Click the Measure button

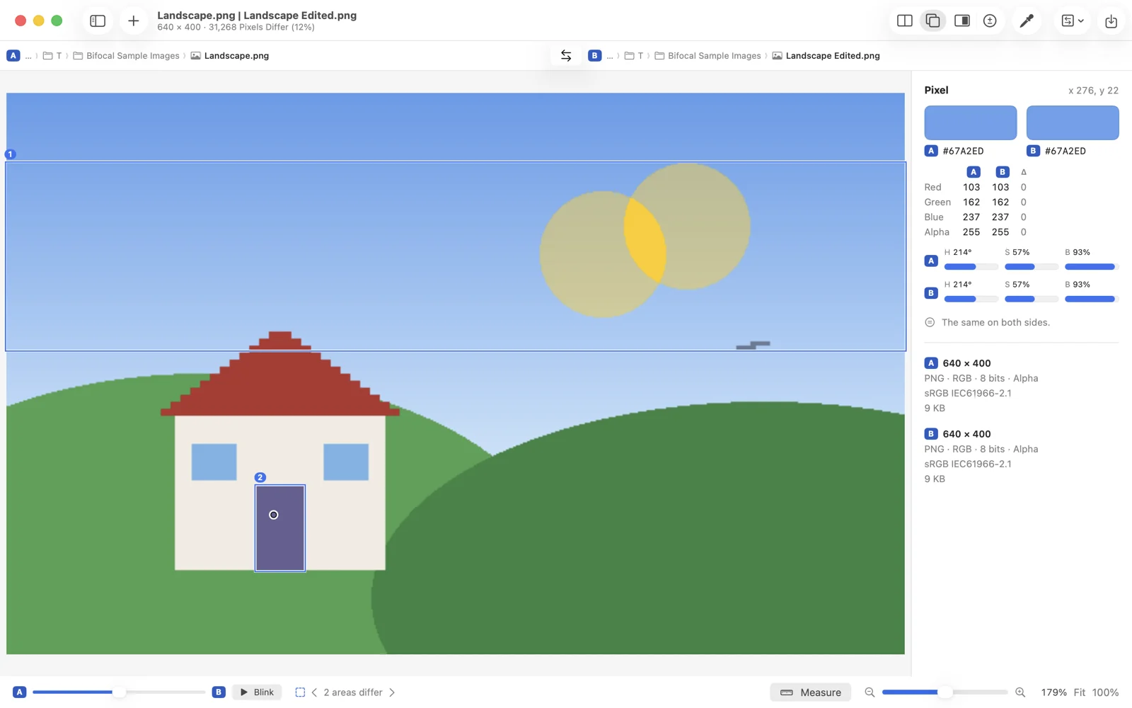coord(811,692)
